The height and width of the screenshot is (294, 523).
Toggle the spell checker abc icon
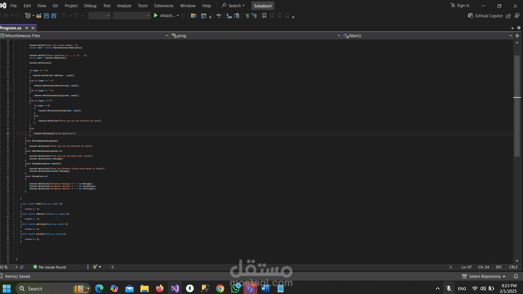click(x=219, y=16)
